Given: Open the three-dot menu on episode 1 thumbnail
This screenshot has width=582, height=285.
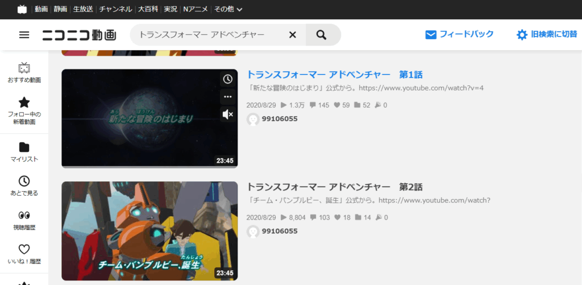Looking at the screenshot, I should tap(227, 97).
